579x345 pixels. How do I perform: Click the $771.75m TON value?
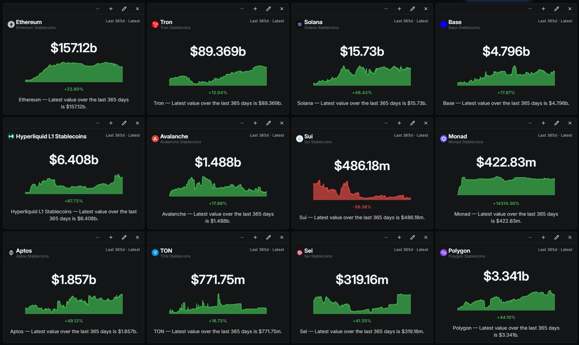[218, 280]
